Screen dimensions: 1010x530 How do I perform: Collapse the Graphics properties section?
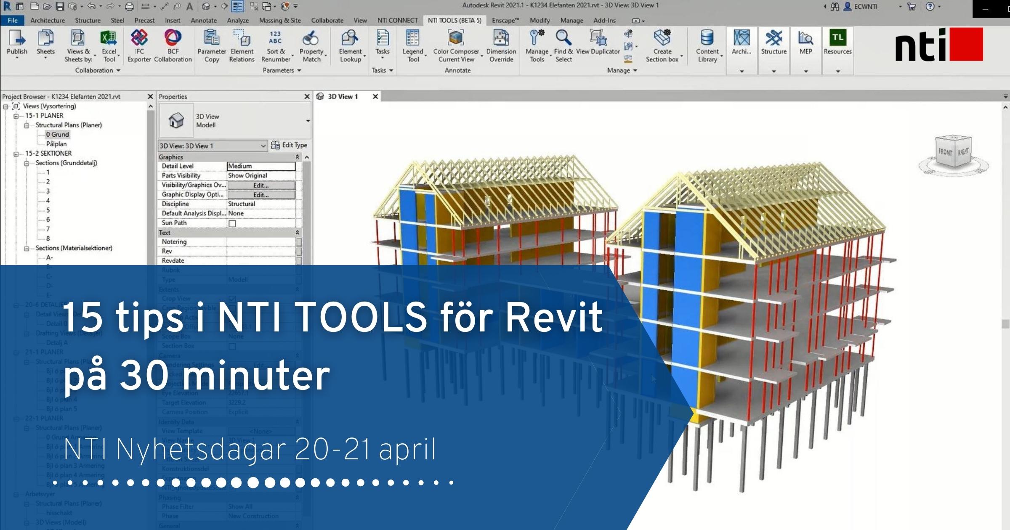click(297, 157)
